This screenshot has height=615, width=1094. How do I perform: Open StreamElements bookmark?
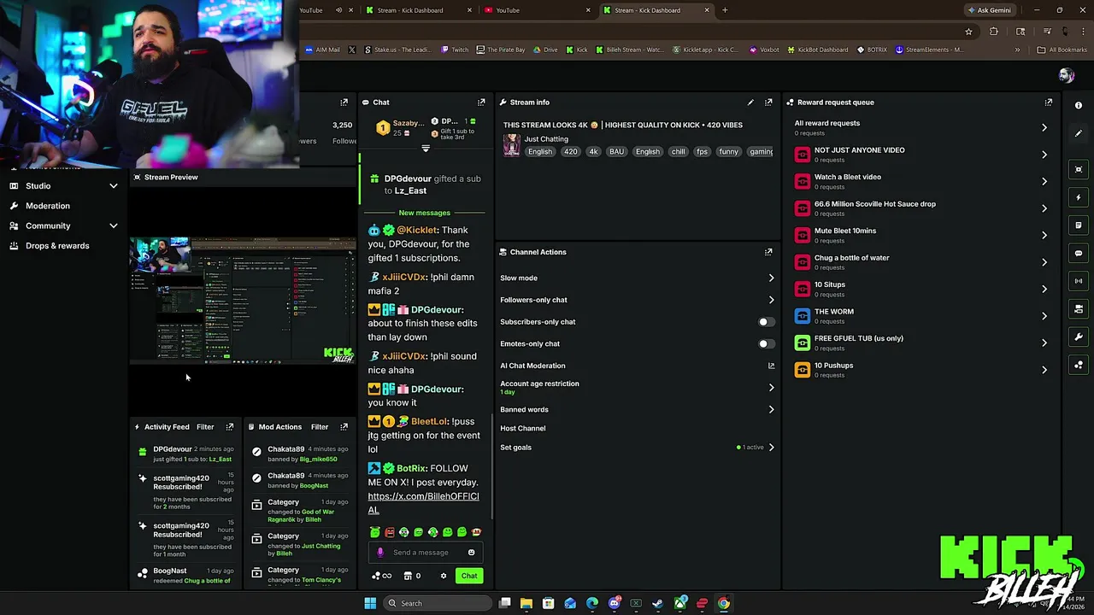929,50
